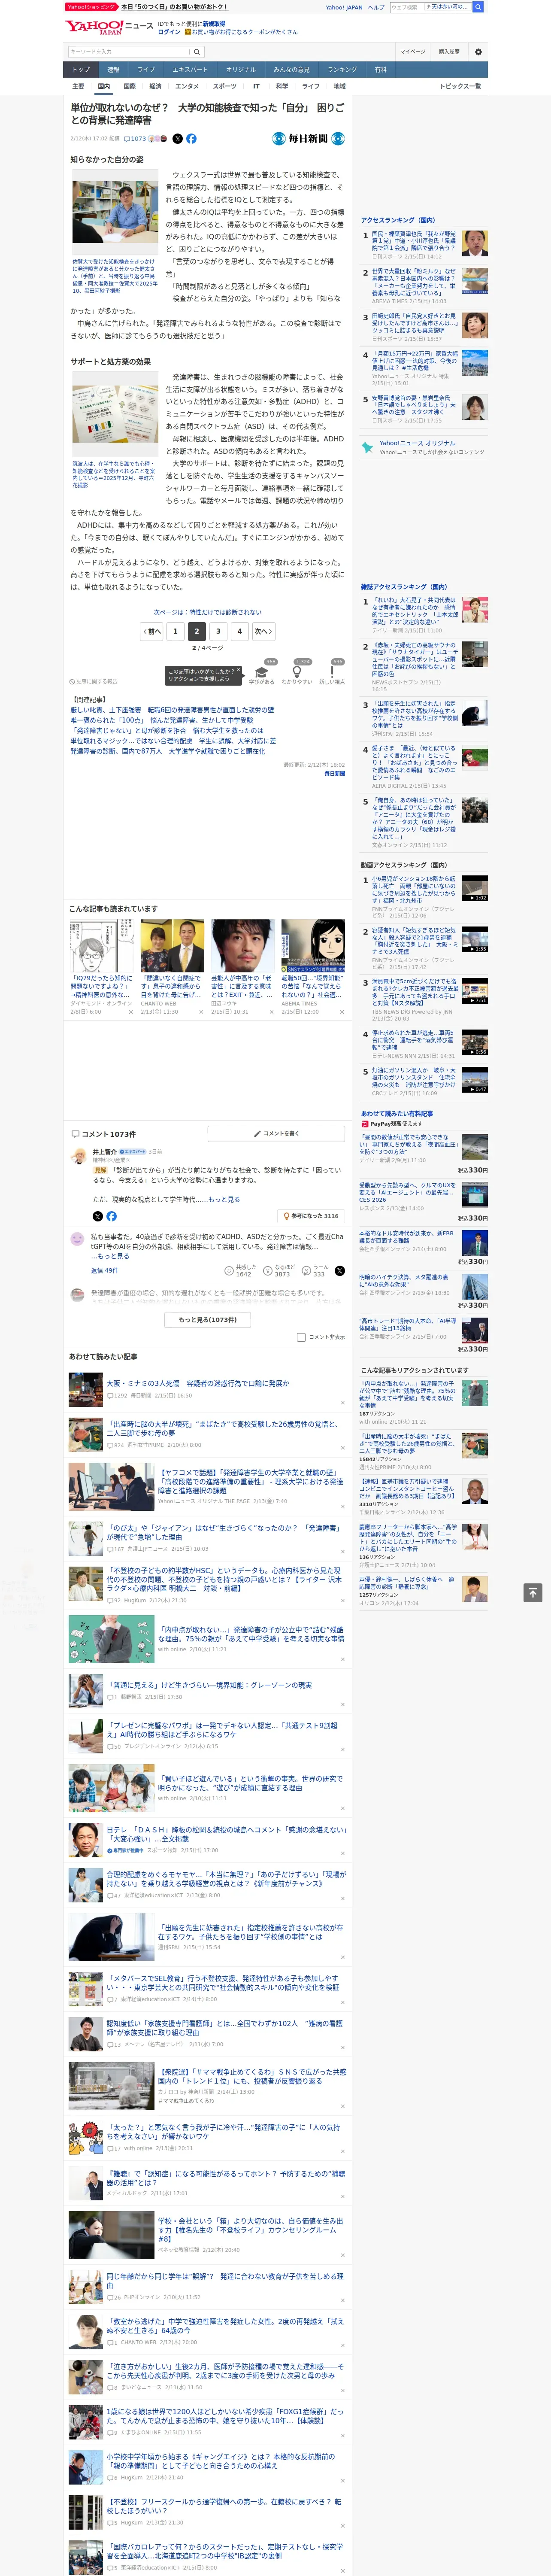The height and width of the screenshot is (2576, 551).
Task: Open the 速報 navigation tab
Action: (113, 69)
